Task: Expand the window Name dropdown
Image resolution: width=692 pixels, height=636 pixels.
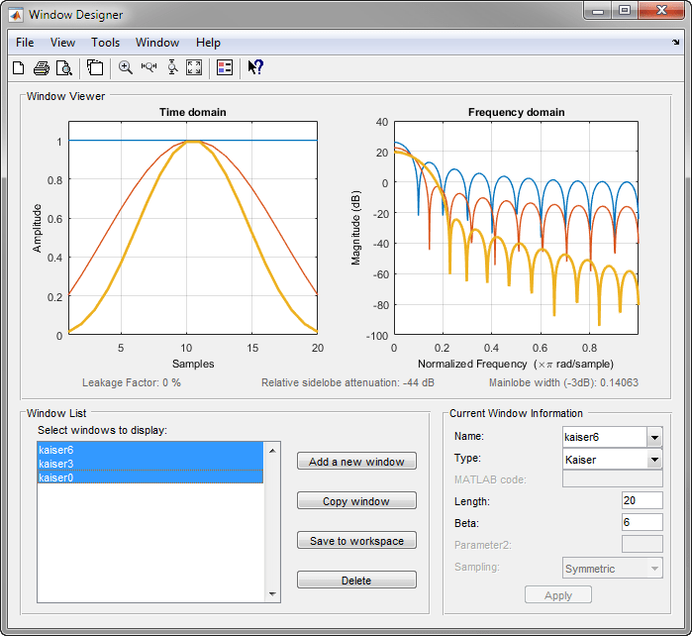Action: coord(654,437)
